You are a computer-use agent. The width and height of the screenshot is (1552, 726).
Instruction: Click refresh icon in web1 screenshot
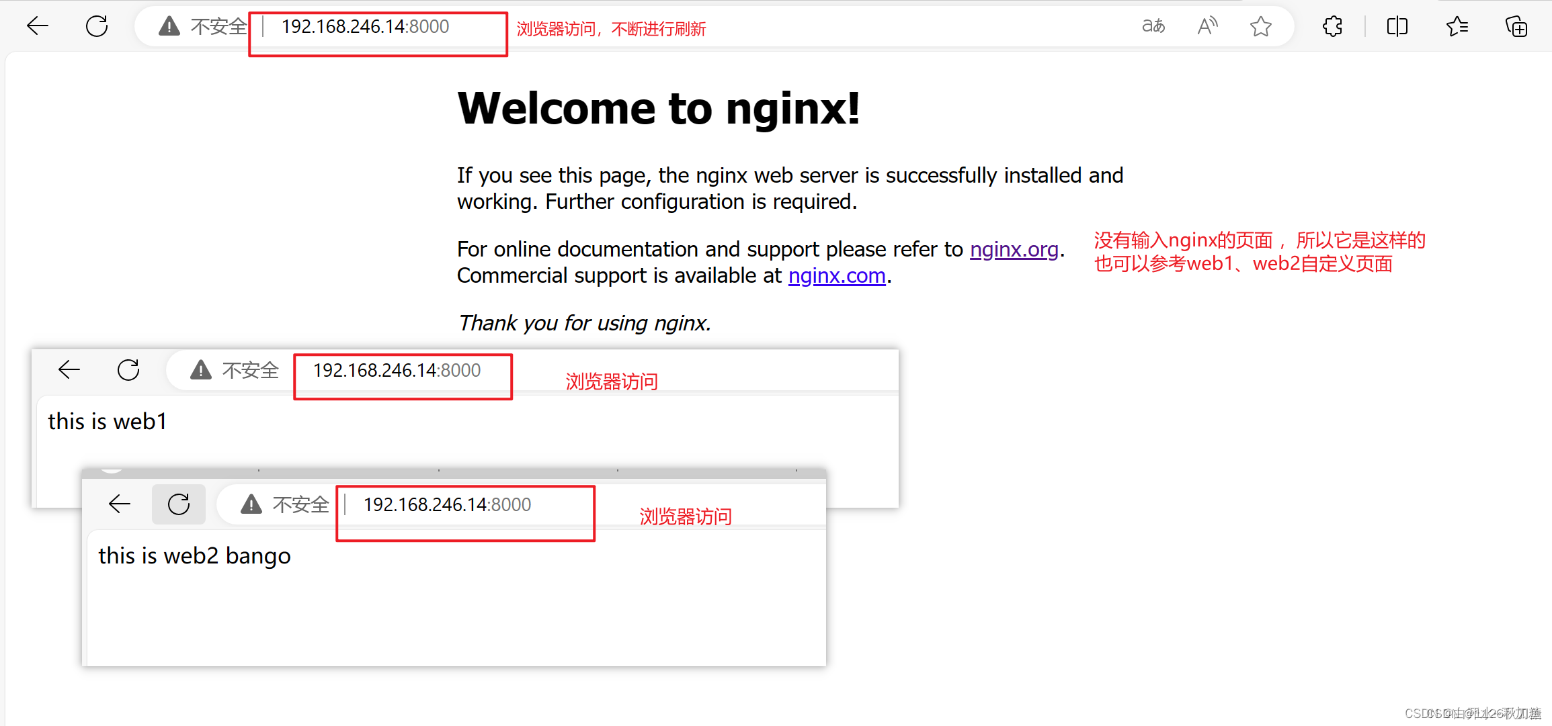[128, 369]
